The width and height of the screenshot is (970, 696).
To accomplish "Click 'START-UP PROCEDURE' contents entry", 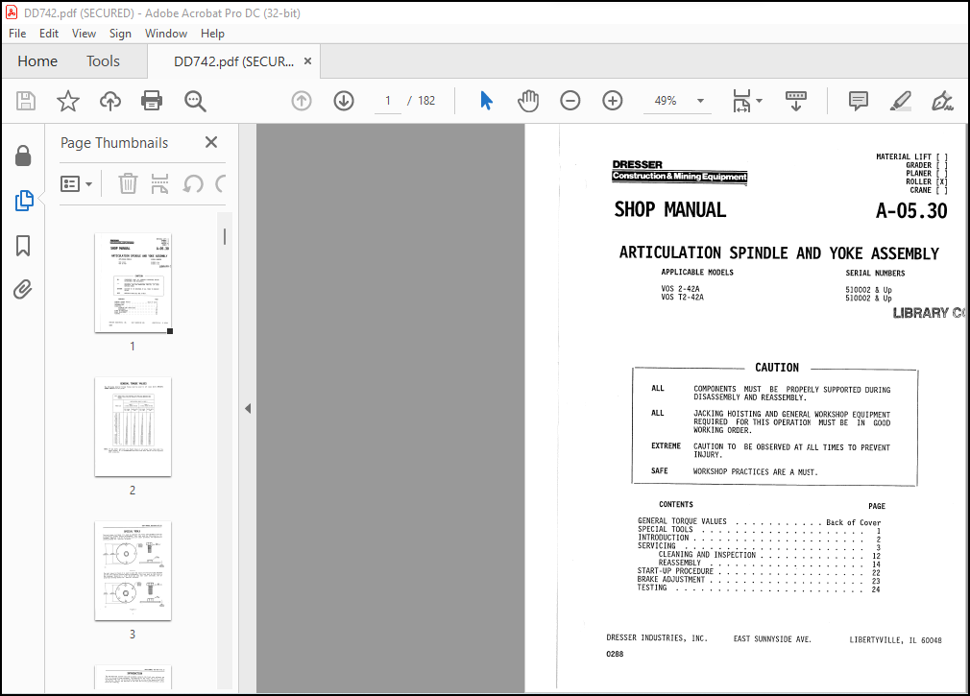I will coord(675,571).
